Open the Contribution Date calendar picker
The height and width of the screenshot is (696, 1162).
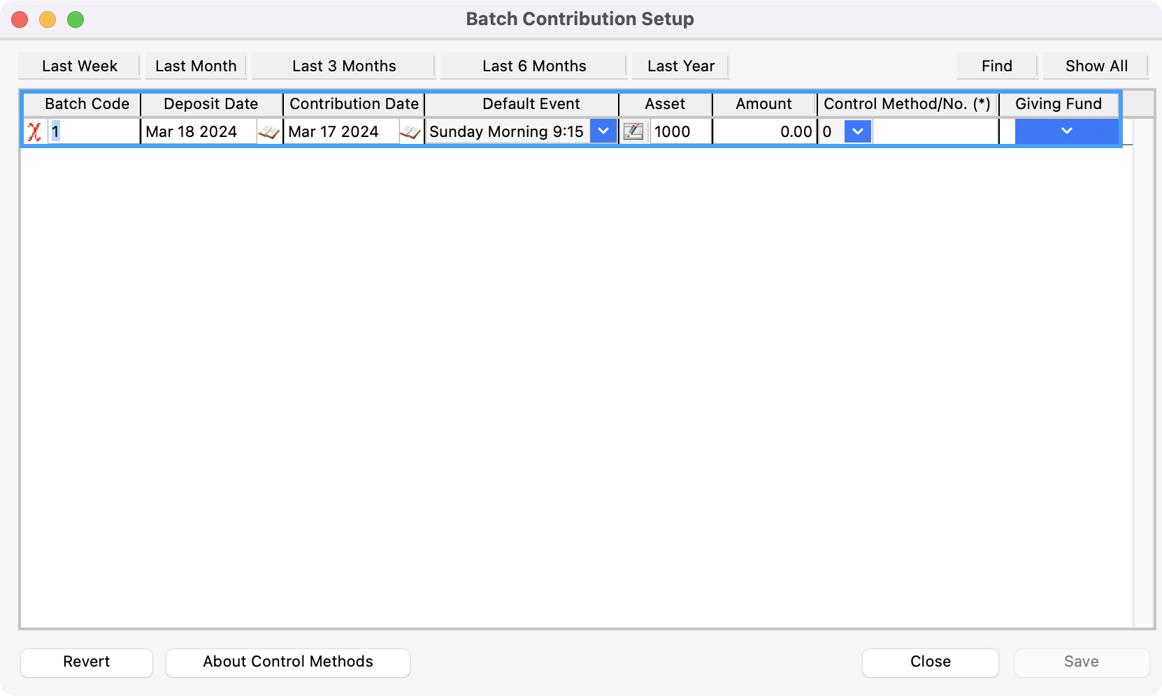[x=411, y=131]
